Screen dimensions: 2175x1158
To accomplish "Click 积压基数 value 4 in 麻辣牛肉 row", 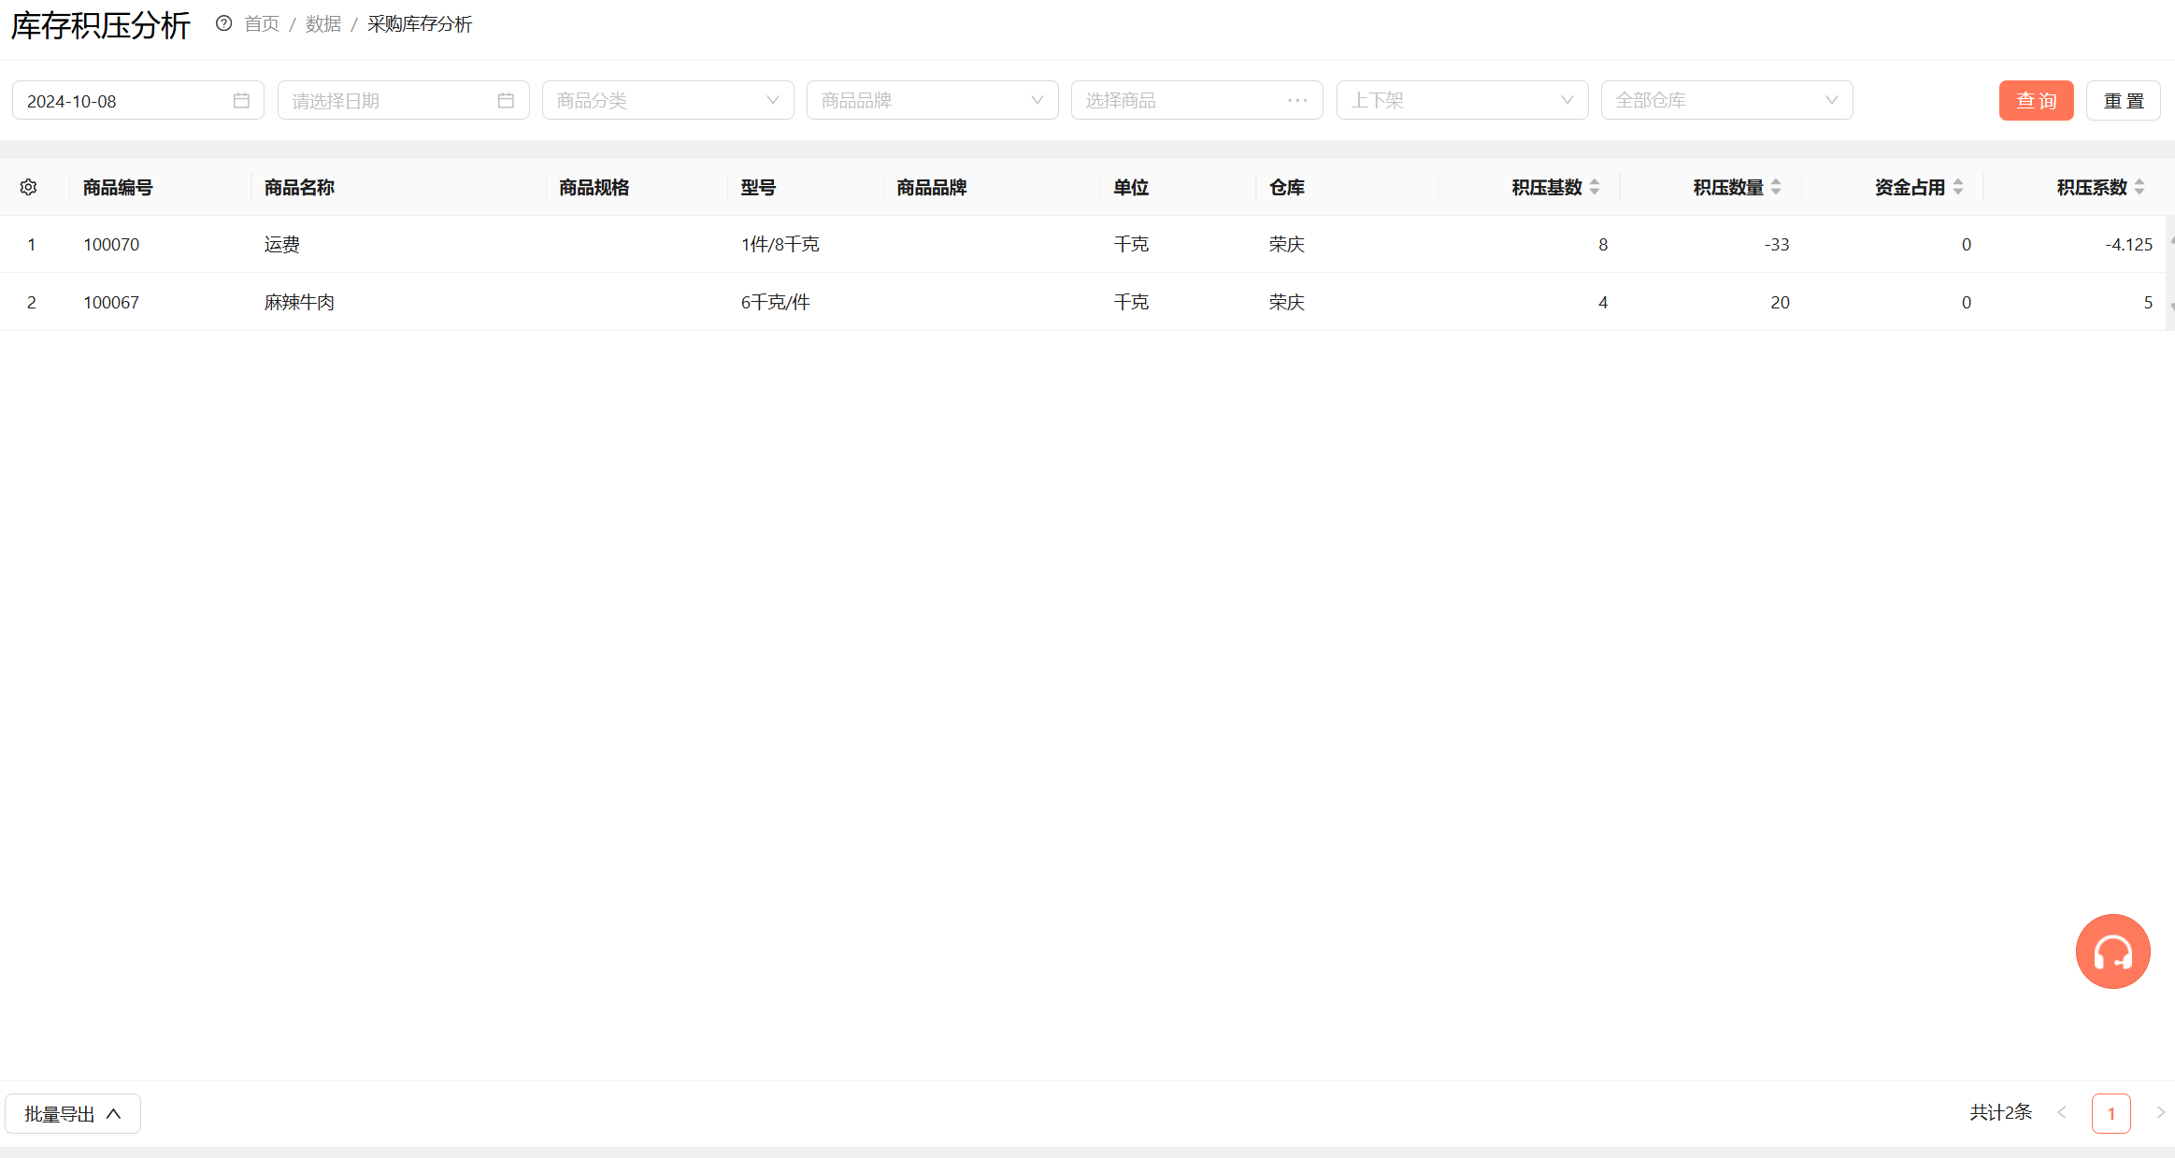I will click(x=1603, y=302).
